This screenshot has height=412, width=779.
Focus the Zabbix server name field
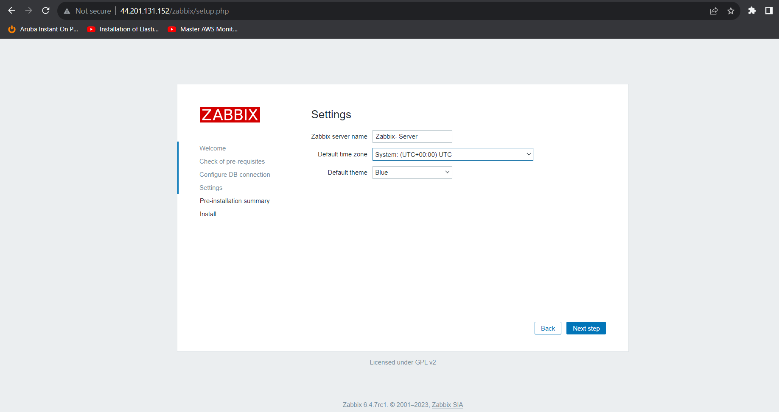pyautogui.click(x=412, y=136)
